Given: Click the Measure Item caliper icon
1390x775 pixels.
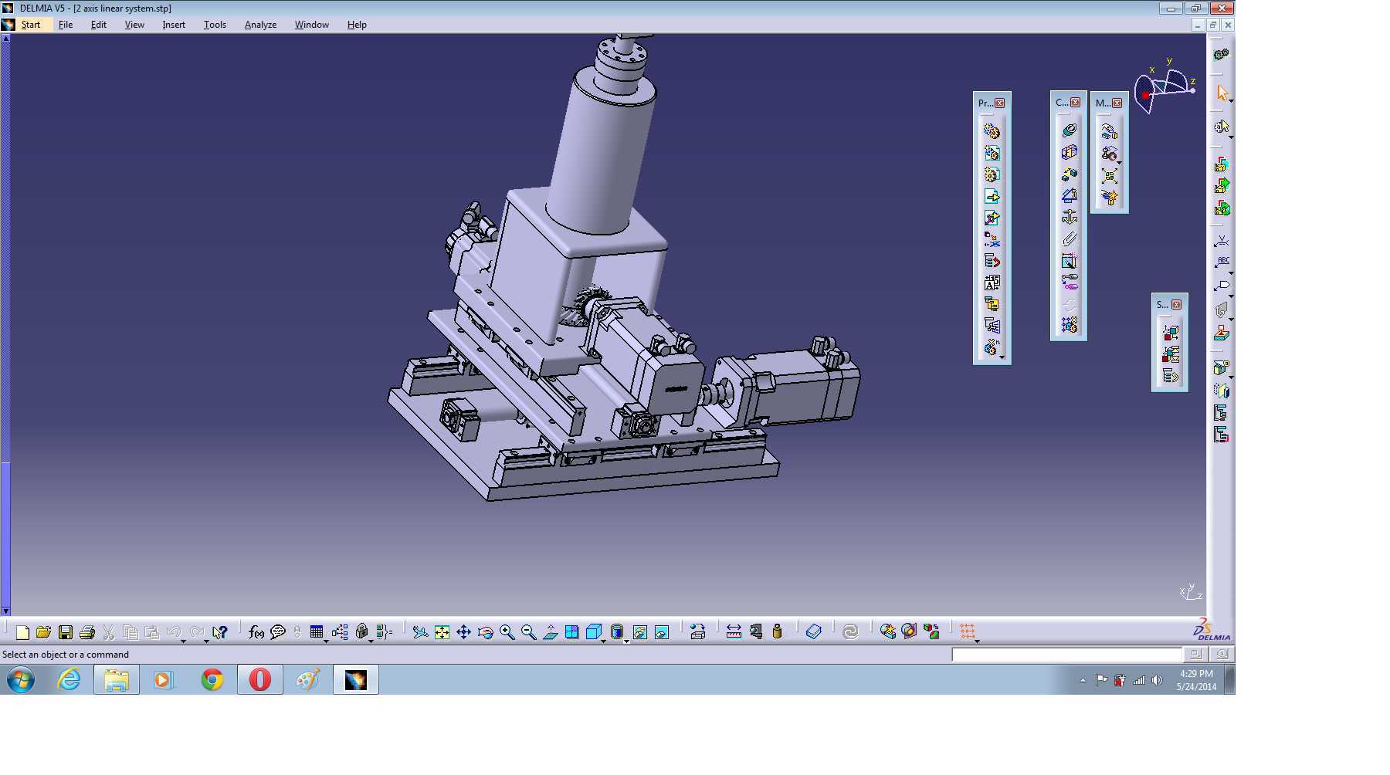Looking at the screenshot, I should [755, 632].
